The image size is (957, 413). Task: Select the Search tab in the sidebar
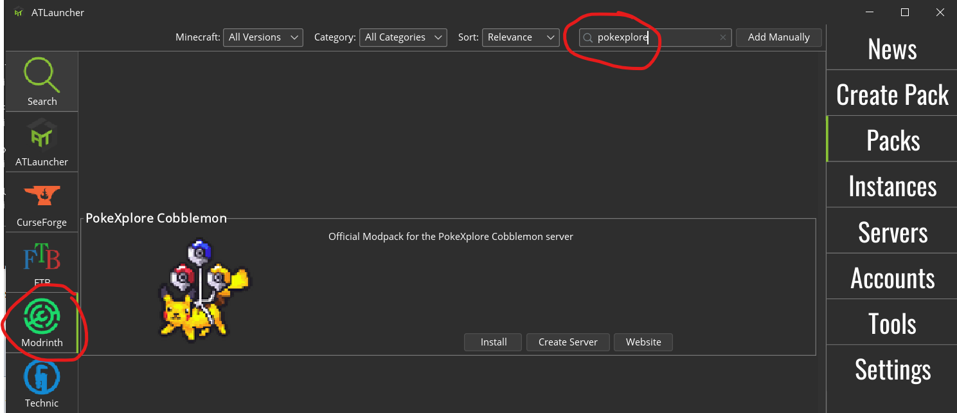pos(42,81)
